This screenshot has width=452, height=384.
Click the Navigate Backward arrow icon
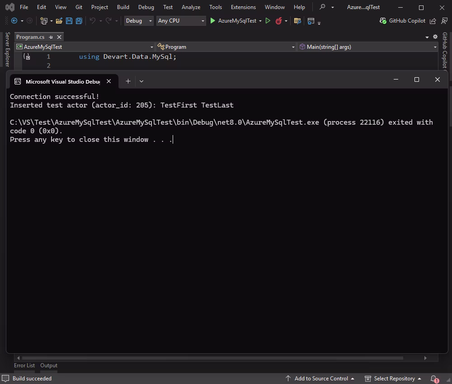click(14, 21)
